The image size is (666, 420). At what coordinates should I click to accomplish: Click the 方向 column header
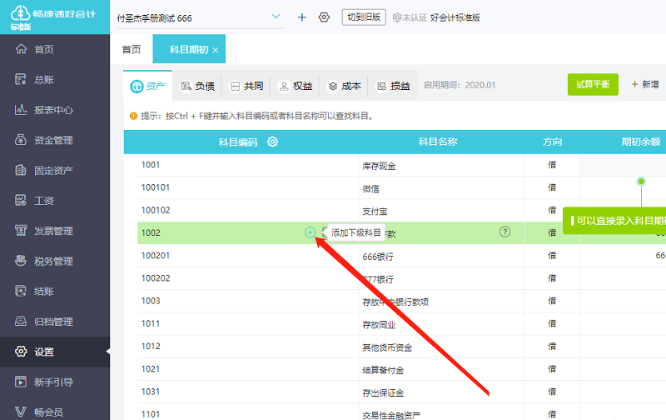552,142
